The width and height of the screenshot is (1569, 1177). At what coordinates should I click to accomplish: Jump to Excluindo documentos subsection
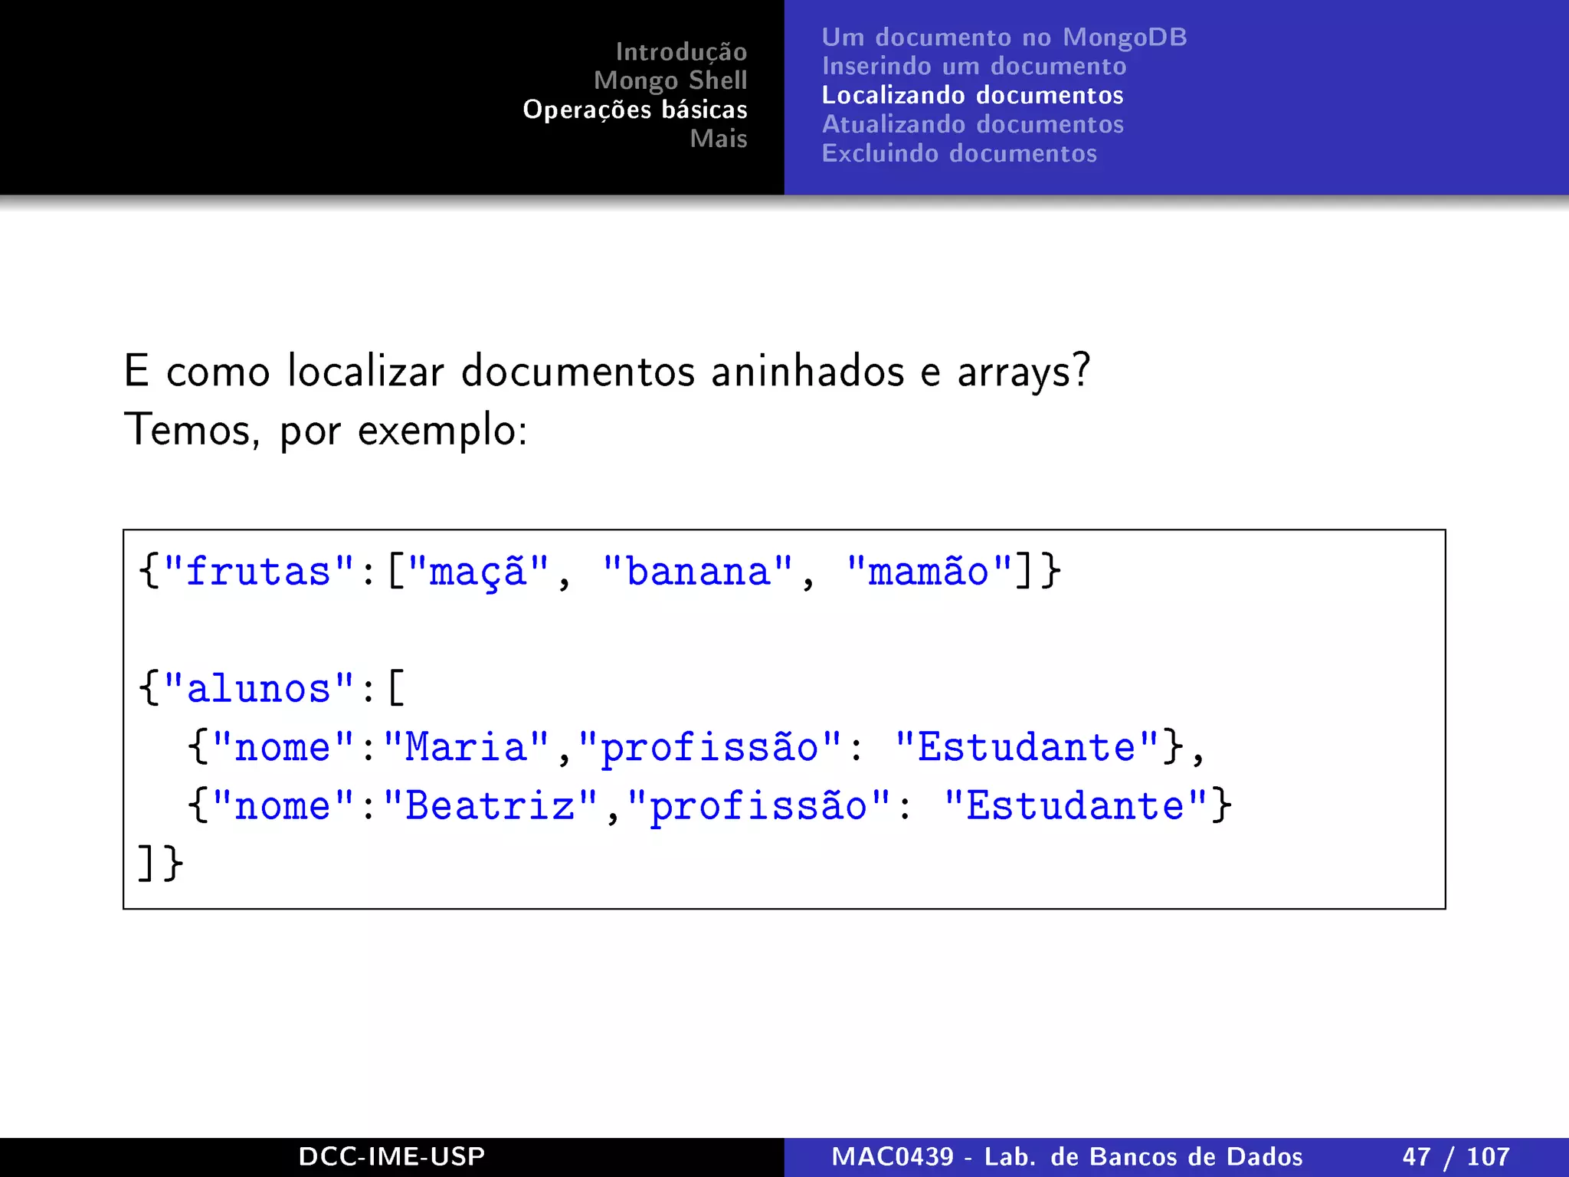click(x=959, y=153)
